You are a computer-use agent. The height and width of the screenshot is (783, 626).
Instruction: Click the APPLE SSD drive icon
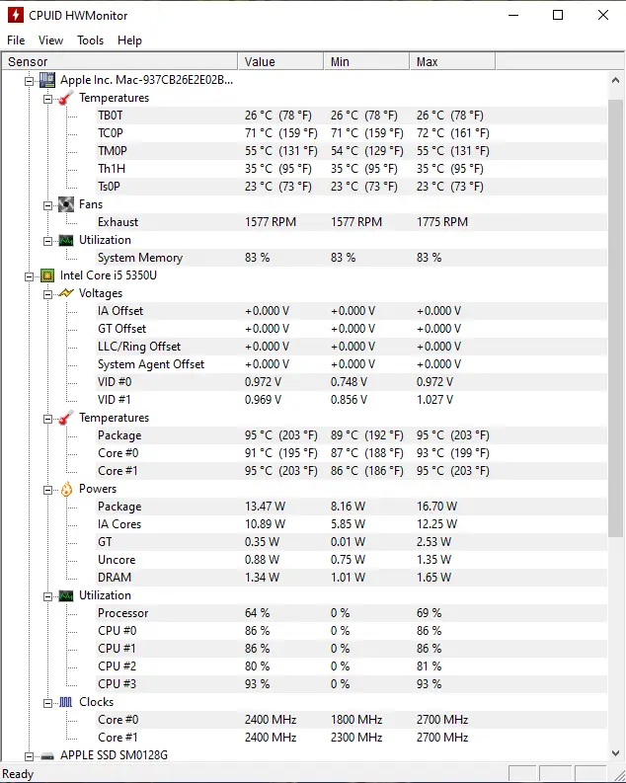point(47,756)
